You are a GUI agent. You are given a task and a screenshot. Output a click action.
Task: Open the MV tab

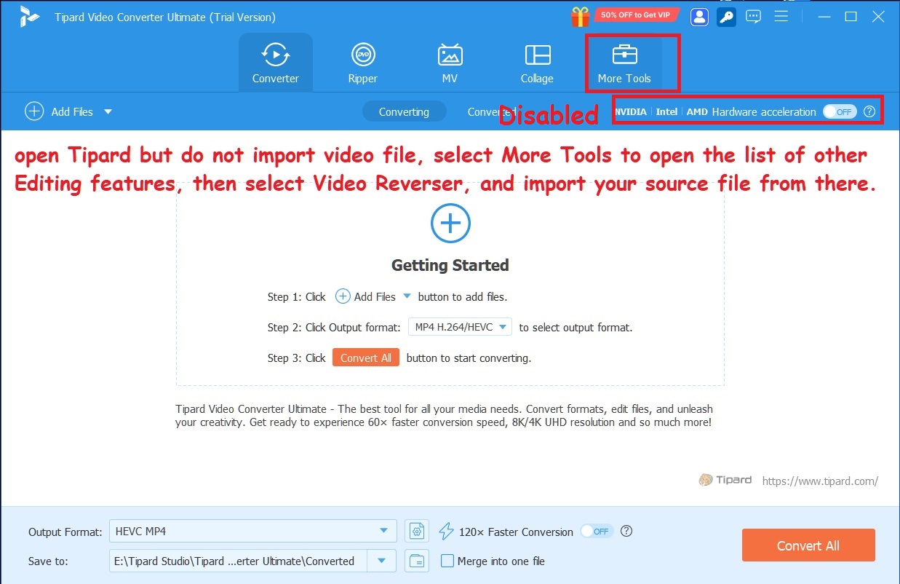450,63
